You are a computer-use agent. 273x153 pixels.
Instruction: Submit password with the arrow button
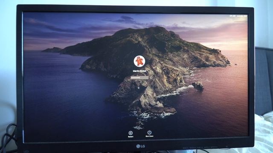point(151,77)
